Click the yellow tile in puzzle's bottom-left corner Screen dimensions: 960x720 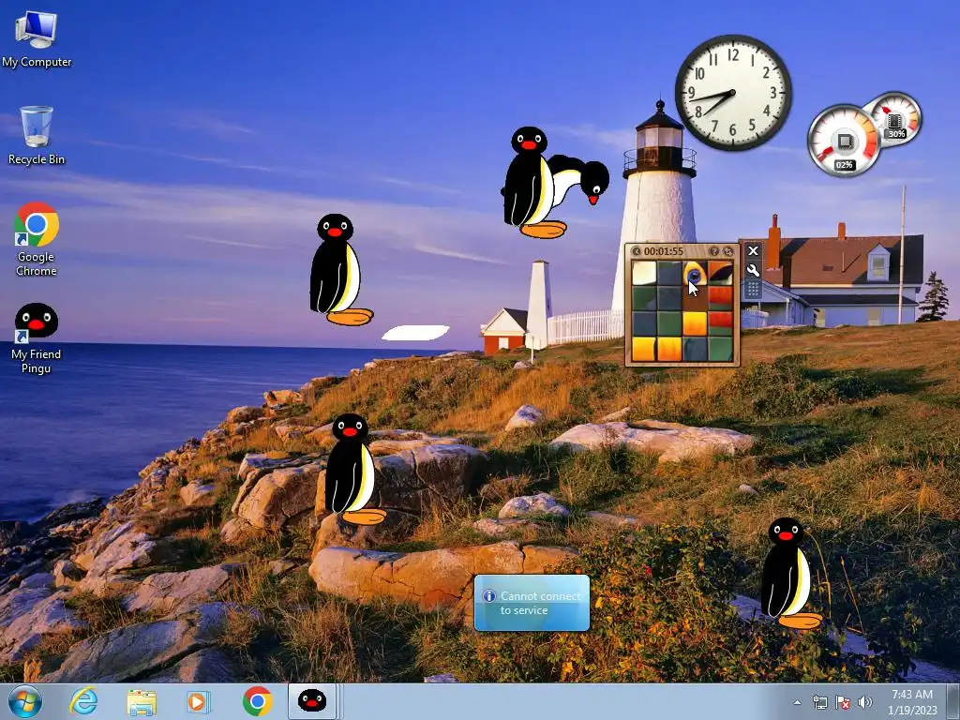[x=644, y=349]
